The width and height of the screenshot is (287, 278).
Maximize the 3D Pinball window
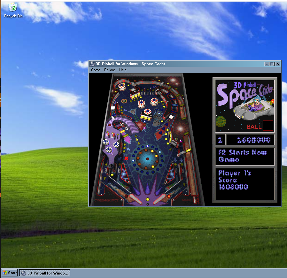[272, 64]
